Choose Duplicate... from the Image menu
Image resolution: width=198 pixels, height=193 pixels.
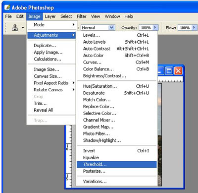point(51,46)
